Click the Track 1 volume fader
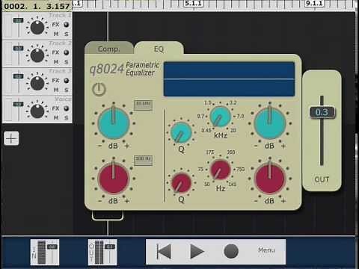This screenshot has height=269, width=359. click(19, 20)
